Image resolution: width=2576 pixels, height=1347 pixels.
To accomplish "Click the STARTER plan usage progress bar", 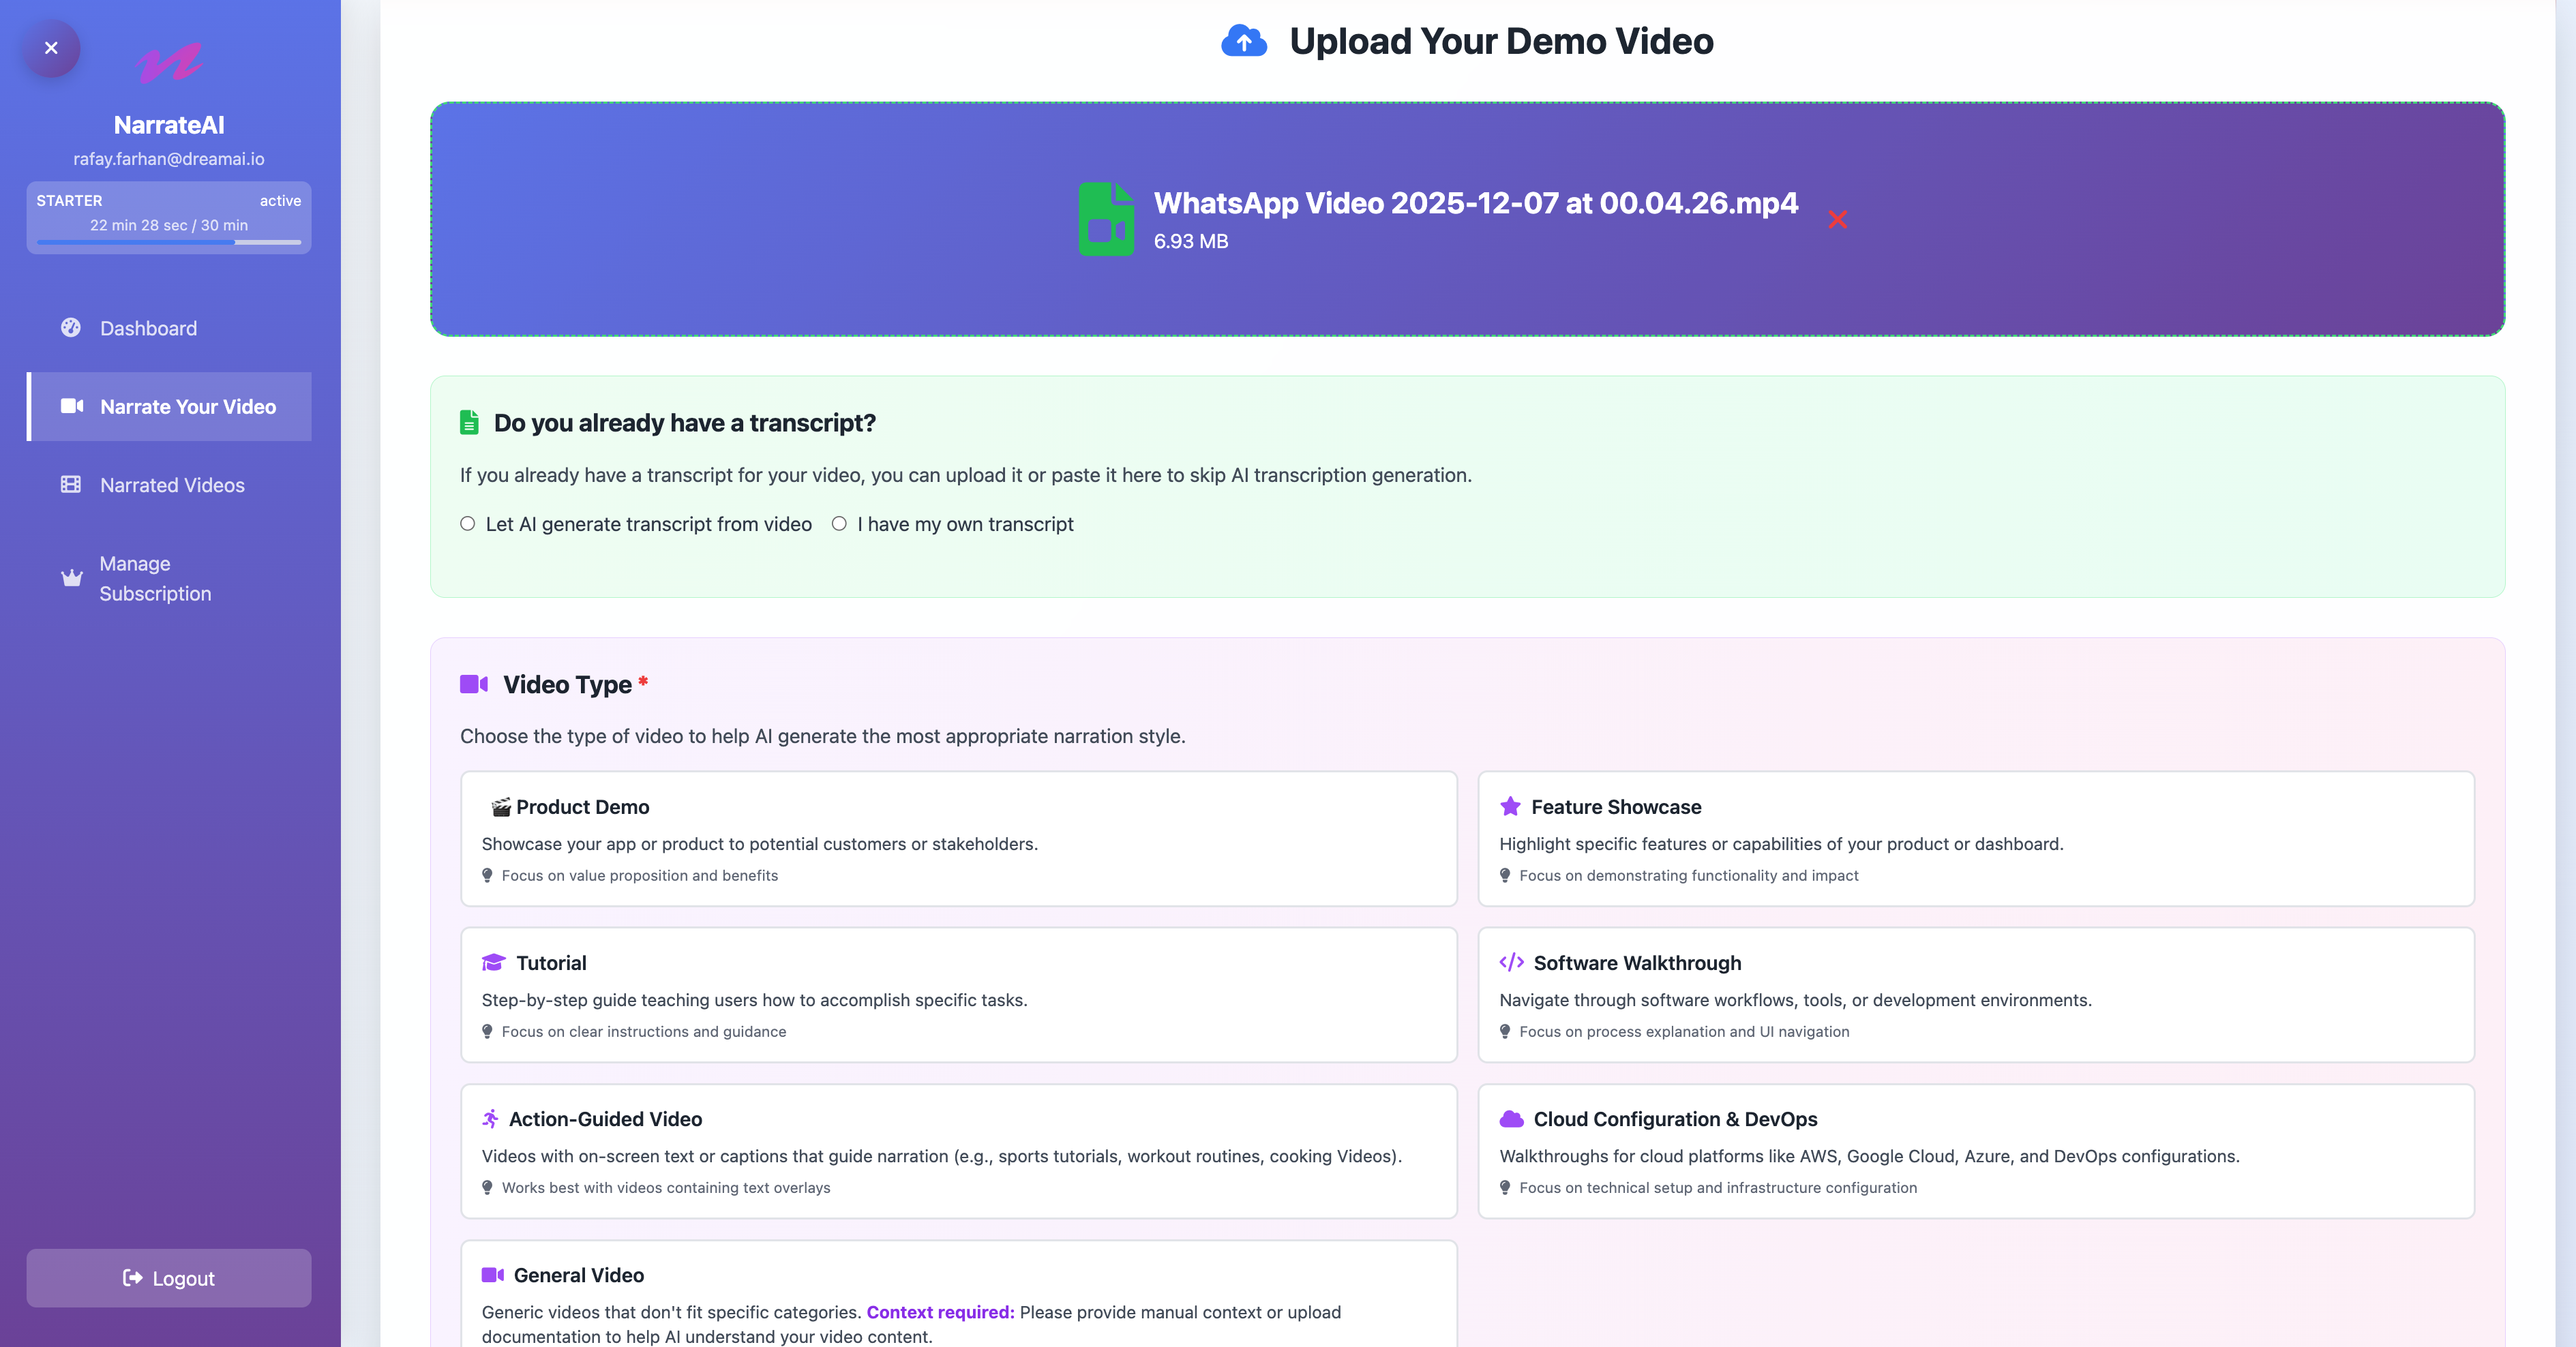I will (x=169, y=242).
